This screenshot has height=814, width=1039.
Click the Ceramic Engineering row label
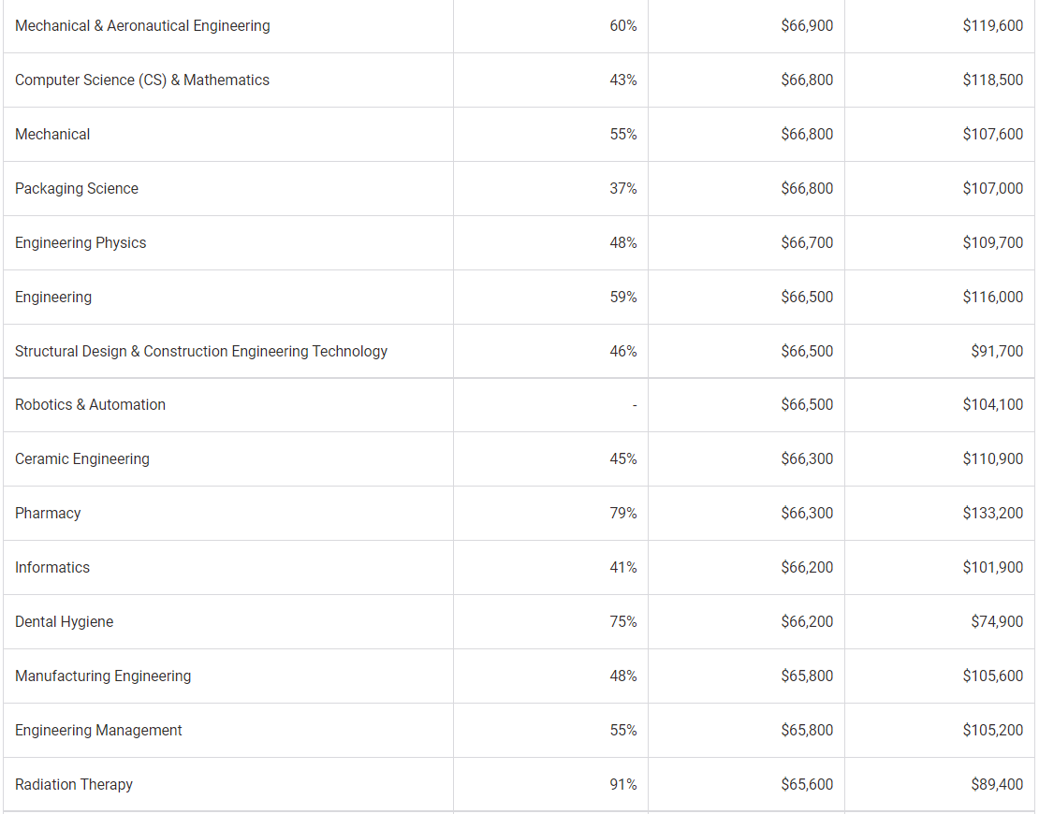[82, 459]
